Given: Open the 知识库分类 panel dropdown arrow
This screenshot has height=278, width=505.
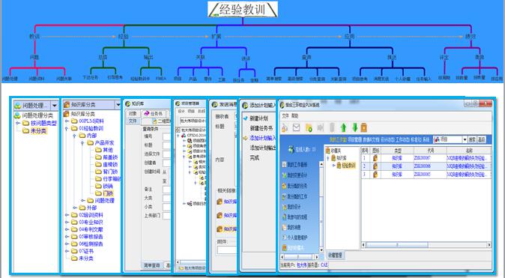Looking at the screenshot, I should point(118,105).
